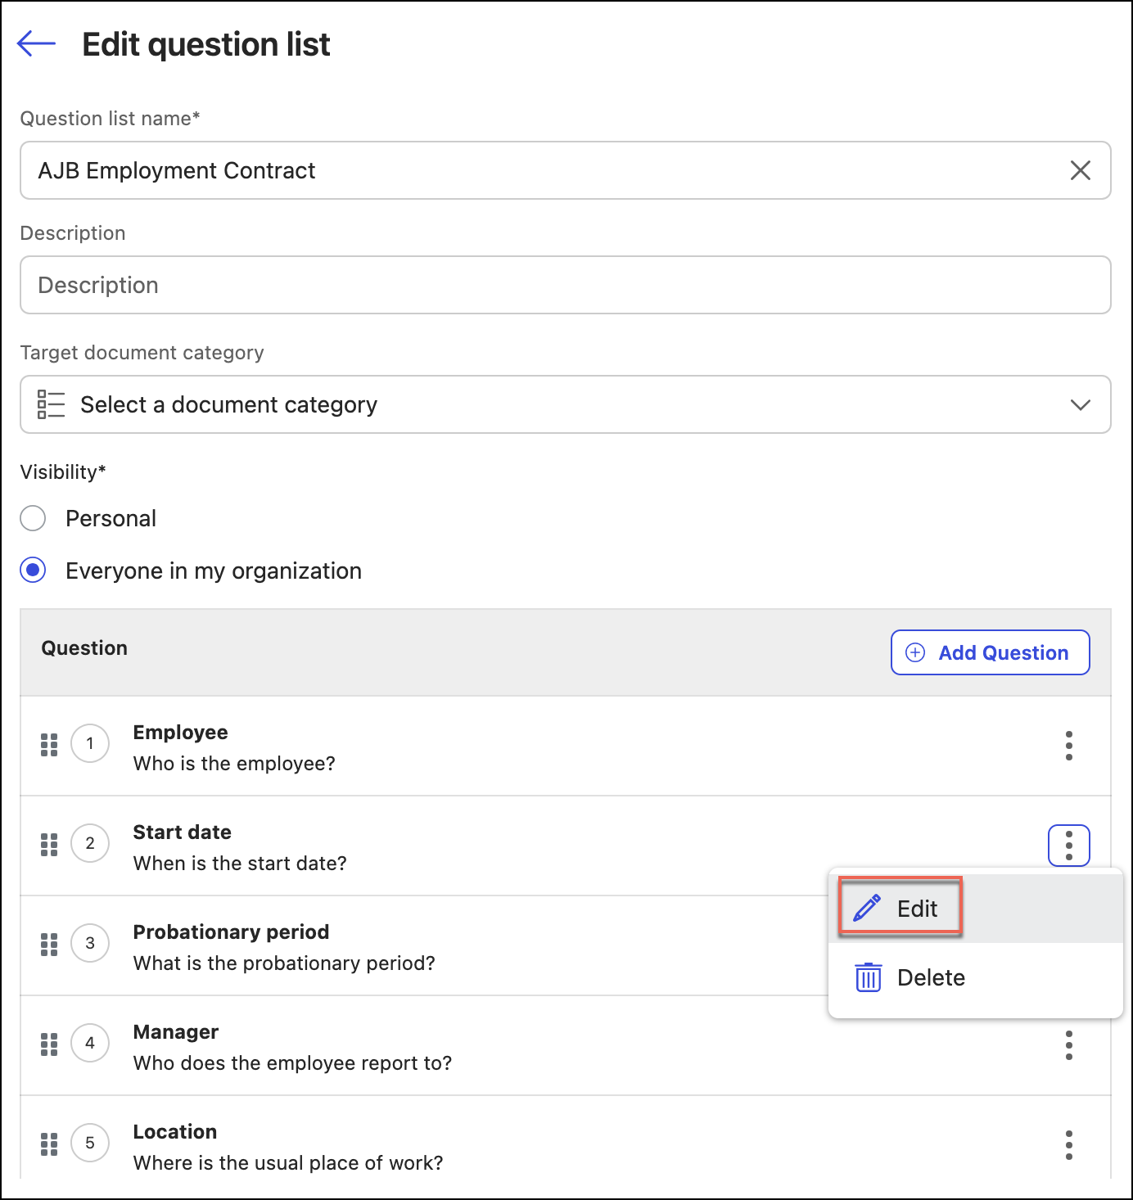Click the Add Question button
Screen dimensions: 1133x1200
(990, 652)
